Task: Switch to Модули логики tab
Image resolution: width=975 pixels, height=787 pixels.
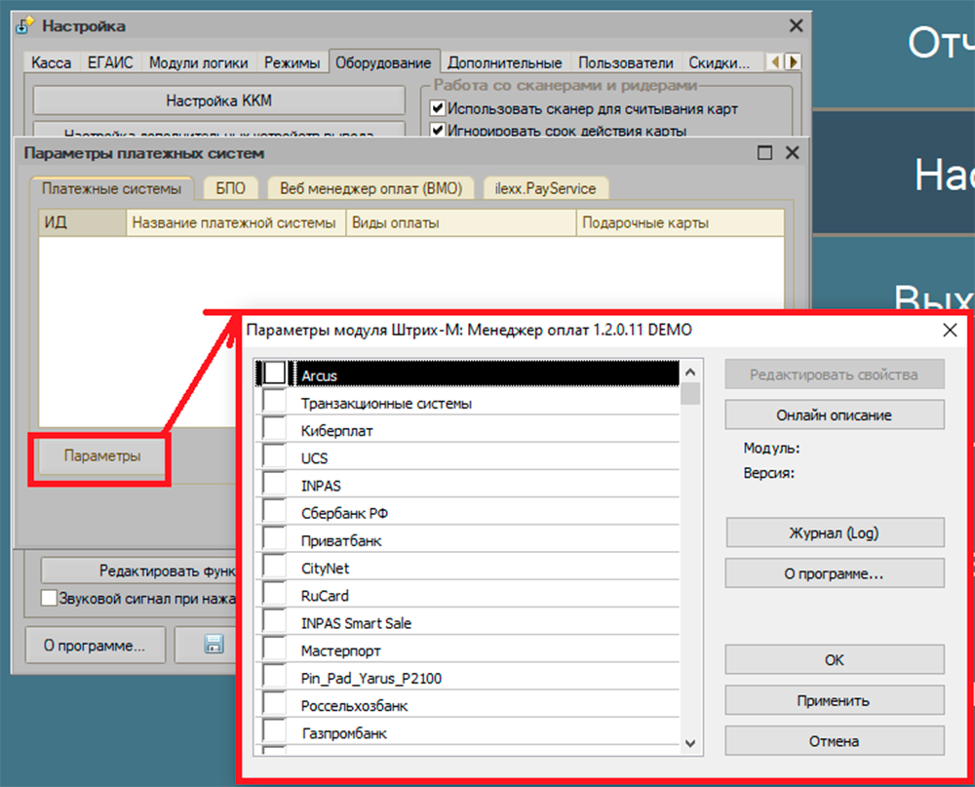Action: (198, 62)
